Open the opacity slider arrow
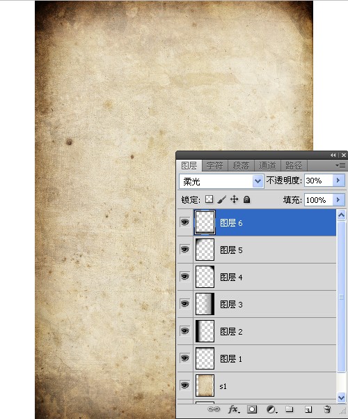This screenshot has width=348, height=419. [338, 181]
